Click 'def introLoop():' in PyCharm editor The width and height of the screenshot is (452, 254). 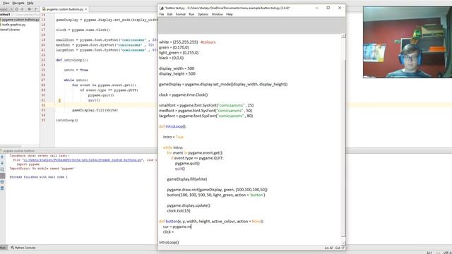pyautogui.click(x=72, y=60)
